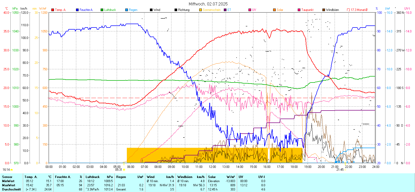Select the Windböen column header in table

pos(185,177)
